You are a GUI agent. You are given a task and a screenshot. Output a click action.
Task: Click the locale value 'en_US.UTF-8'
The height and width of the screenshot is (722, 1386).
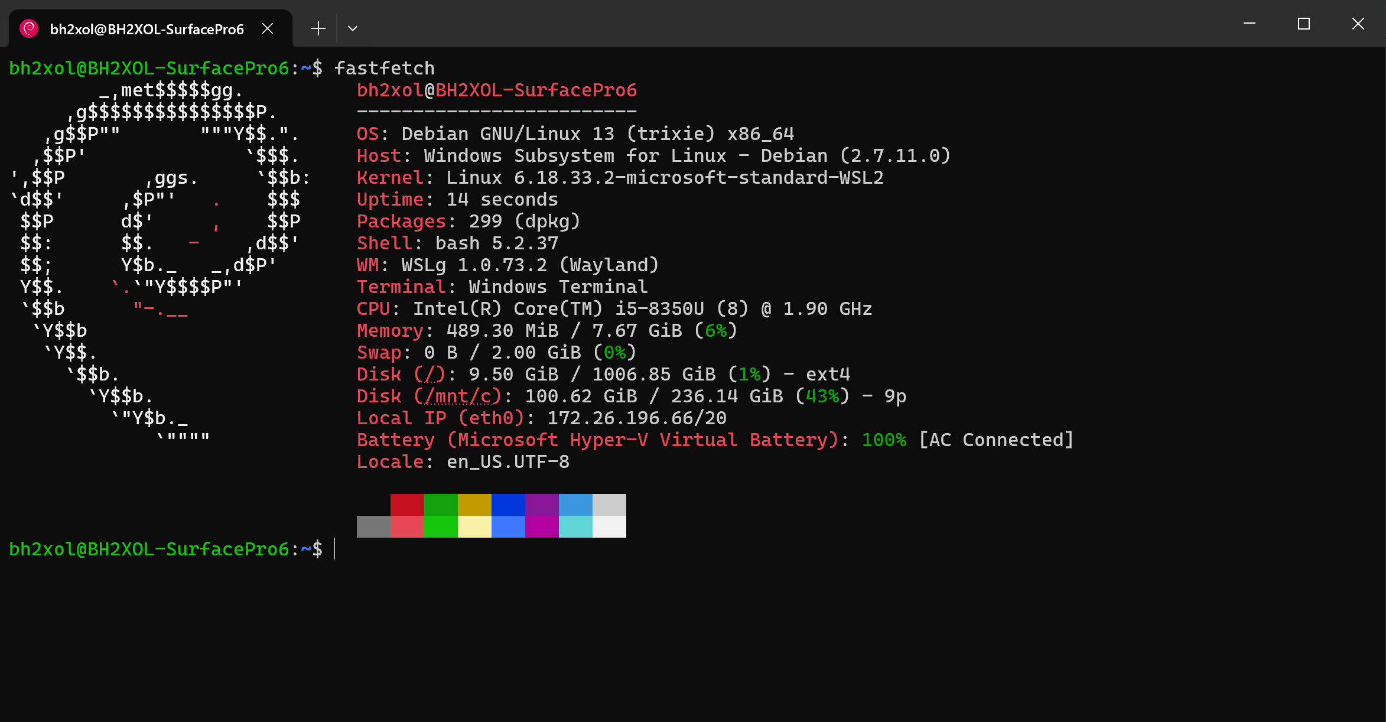[508, 461]
